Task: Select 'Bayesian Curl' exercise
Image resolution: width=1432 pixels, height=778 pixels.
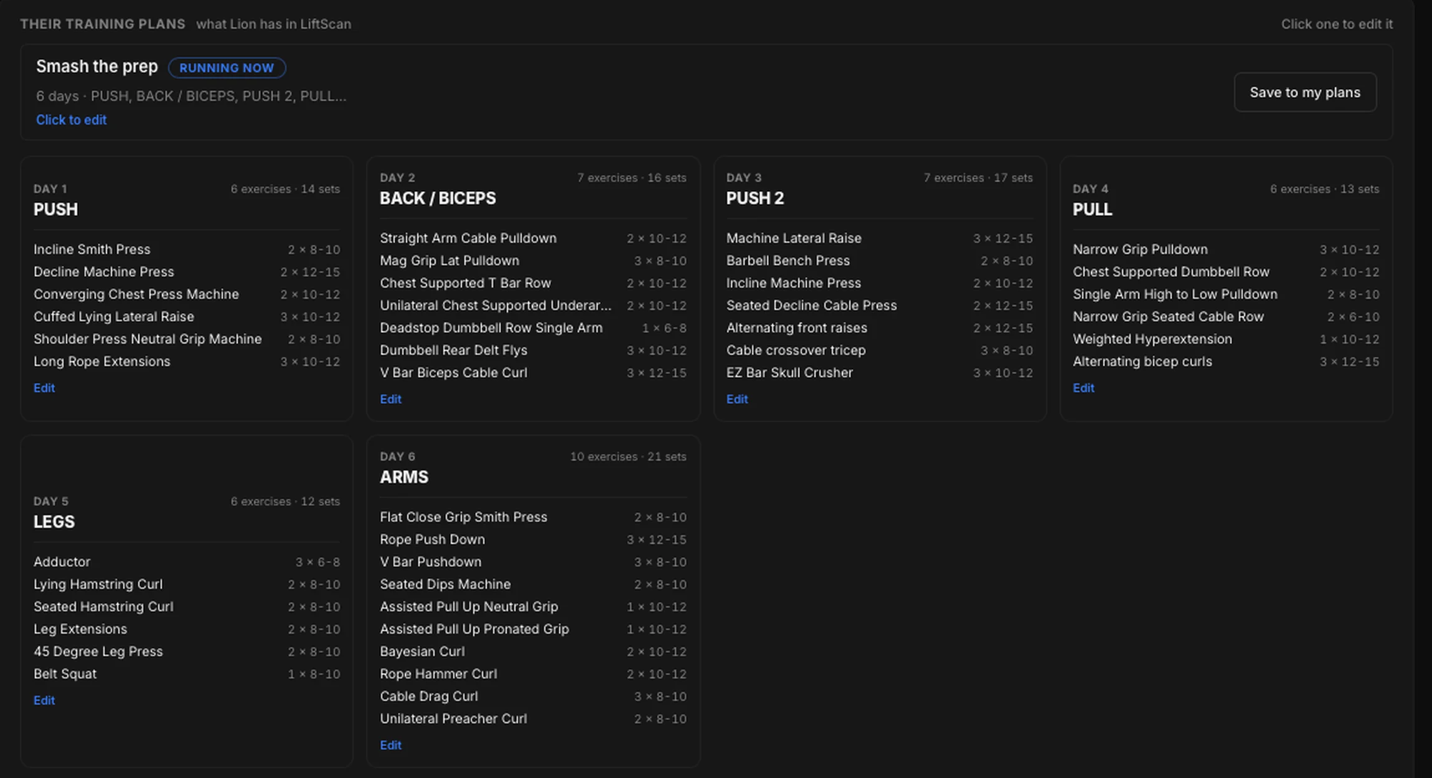Action: pos(533,651)
